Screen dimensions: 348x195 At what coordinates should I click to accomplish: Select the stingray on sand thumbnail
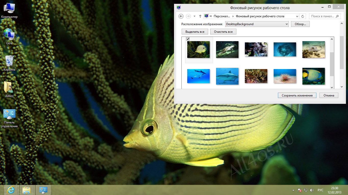click(314, 50)
